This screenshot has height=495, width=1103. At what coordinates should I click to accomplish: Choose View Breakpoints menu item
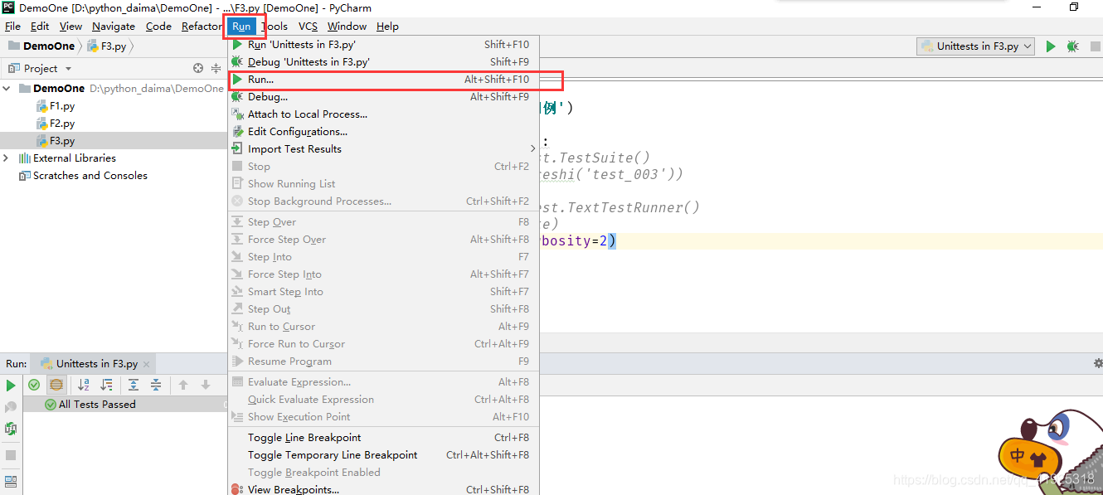[384, 489]
